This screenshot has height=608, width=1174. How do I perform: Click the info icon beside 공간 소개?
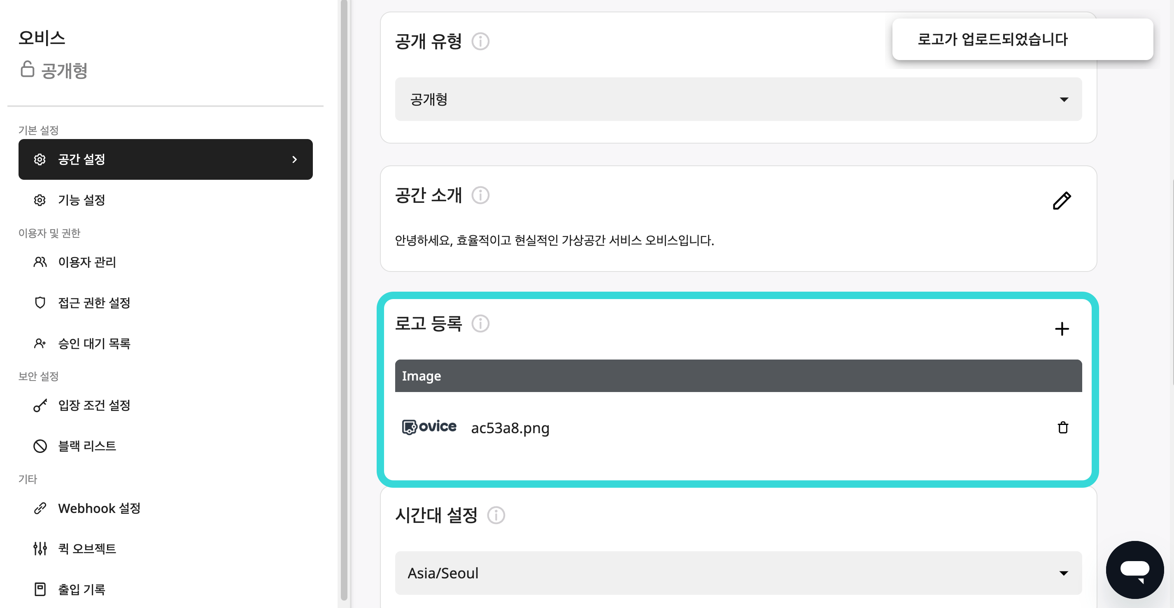[x=480, y=195]
